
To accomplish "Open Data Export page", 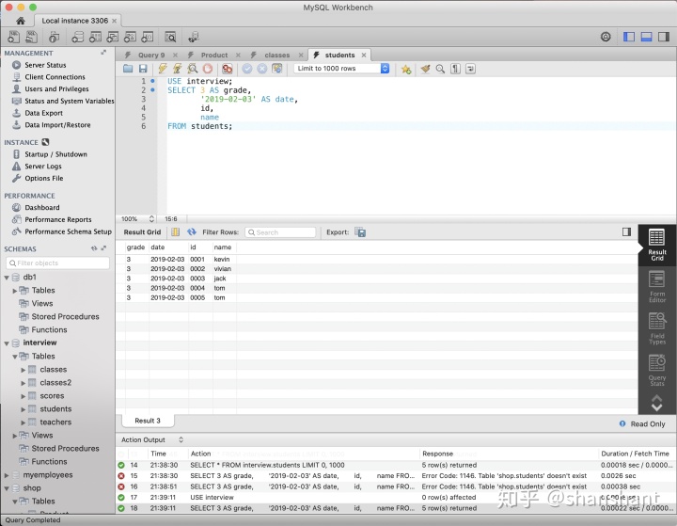I will tap(43, 113).
